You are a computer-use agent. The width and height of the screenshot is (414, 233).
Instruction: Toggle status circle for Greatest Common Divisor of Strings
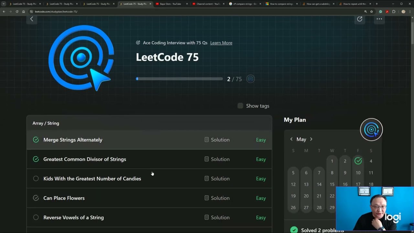36,159
